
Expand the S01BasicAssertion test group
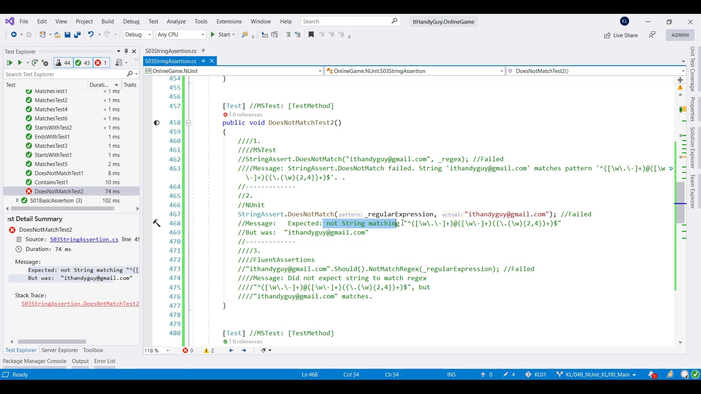click(17, 200)
